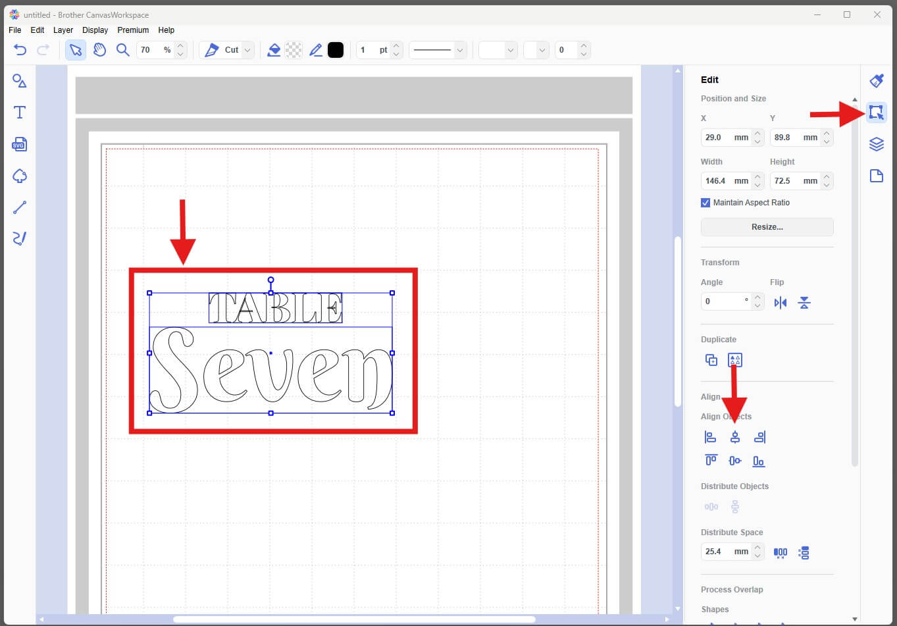Click the Duplicate copy icon
The image size is (897, 626).
pos(711,360)
